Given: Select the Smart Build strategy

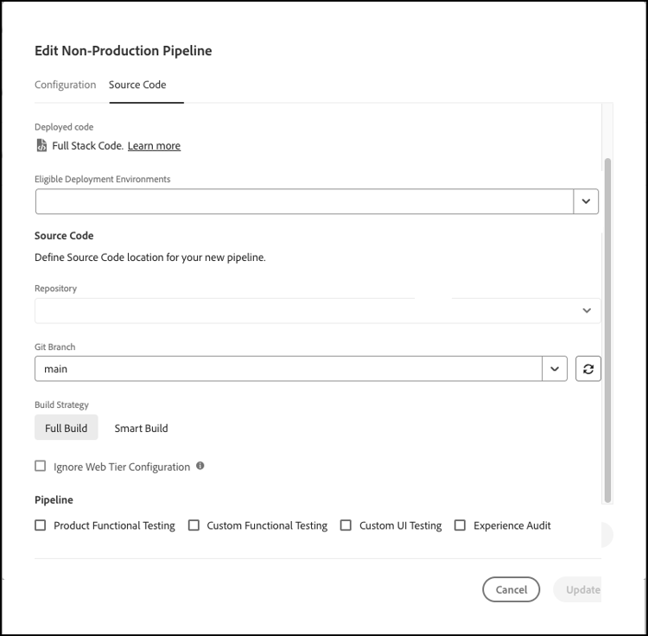Looking at the screenshot, I should tap(141, 428).
